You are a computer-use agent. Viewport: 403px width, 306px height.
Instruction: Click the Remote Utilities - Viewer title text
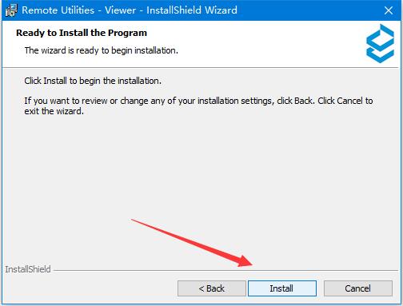[x=130, y=10]
